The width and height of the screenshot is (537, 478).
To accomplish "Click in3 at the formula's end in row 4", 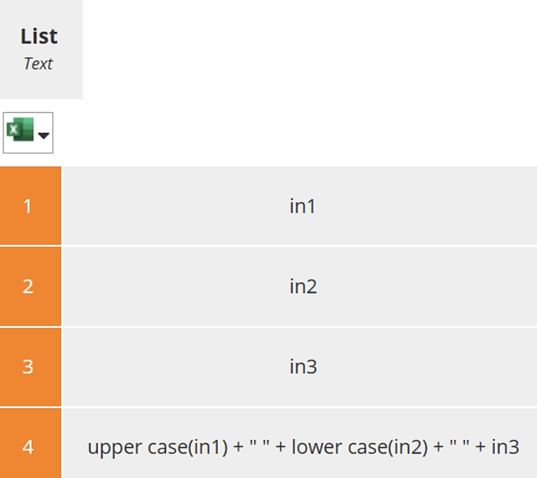I will (505, 447).
